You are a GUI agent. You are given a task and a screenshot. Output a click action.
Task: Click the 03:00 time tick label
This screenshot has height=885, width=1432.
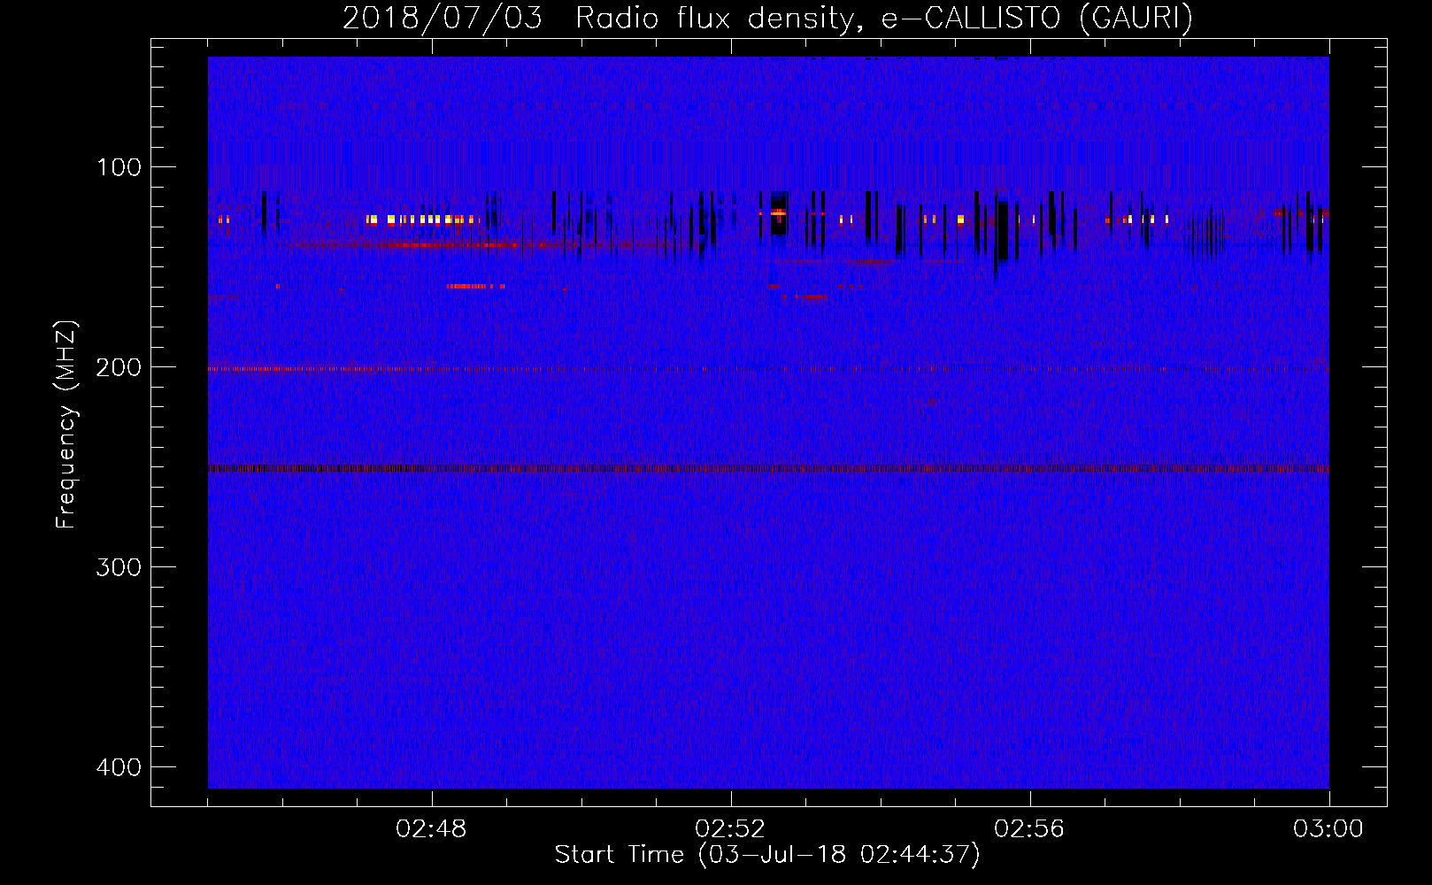[1328, 829]
